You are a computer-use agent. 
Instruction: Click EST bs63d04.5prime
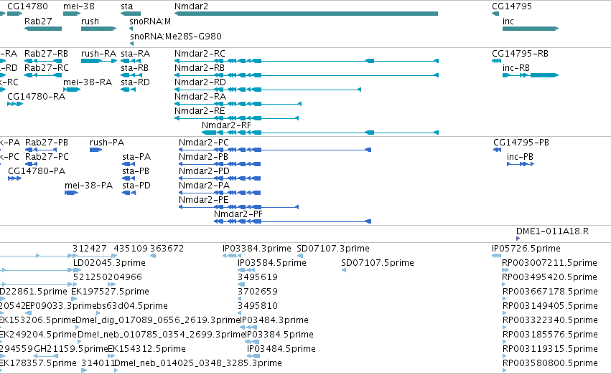pos(132,307)
